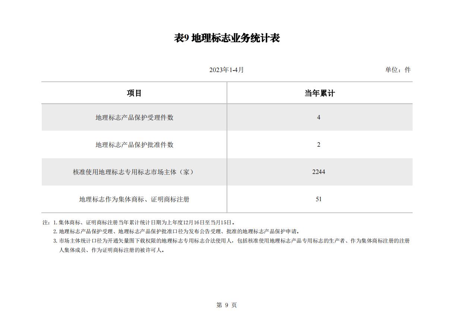
Task: Click note 2 about 发布公告受理、批准
Action: [x=176, y=232]
